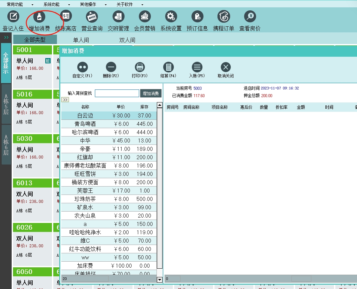
Task: Expand sidebar with top-left >> arrows
Action: 6,38
